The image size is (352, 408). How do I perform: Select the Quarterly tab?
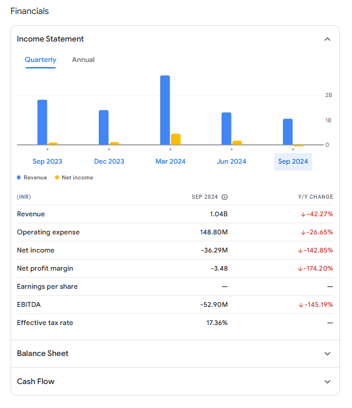[40, 60]
